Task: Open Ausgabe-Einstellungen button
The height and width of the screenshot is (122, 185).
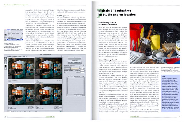Action: pos(74,63)
